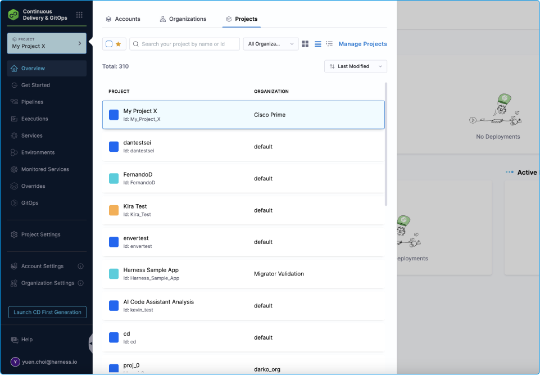
Task: Click Launch CD First Generation button
Action: click(x=48, y=312)
